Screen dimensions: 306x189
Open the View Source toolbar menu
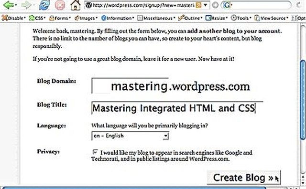click(271, 18)
